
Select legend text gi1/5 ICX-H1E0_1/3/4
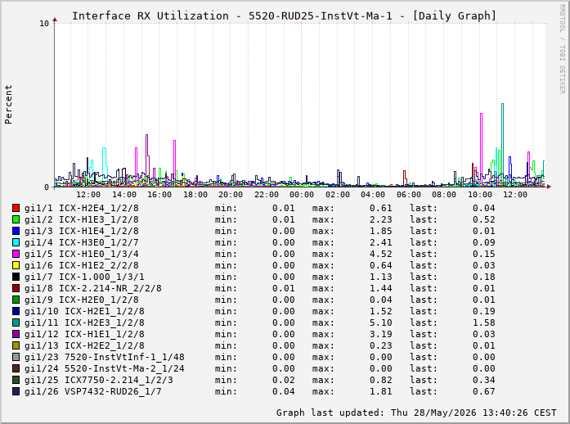pos(82,254)
